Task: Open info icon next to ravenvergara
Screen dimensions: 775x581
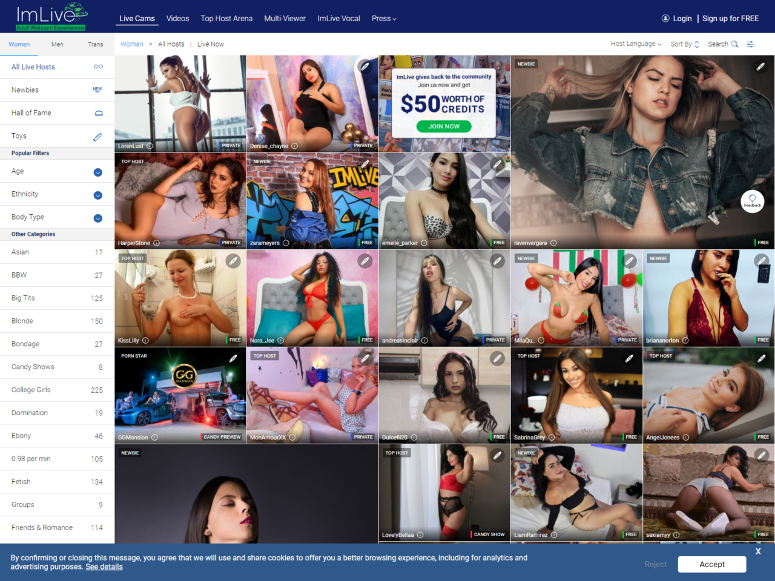Action: point(553,243)
